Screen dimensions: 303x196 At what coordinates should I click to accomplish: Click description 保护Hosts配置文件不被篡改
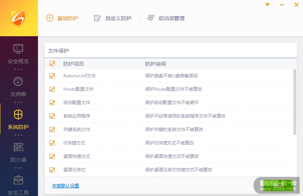pyautogui.click(x=173, y=89)
